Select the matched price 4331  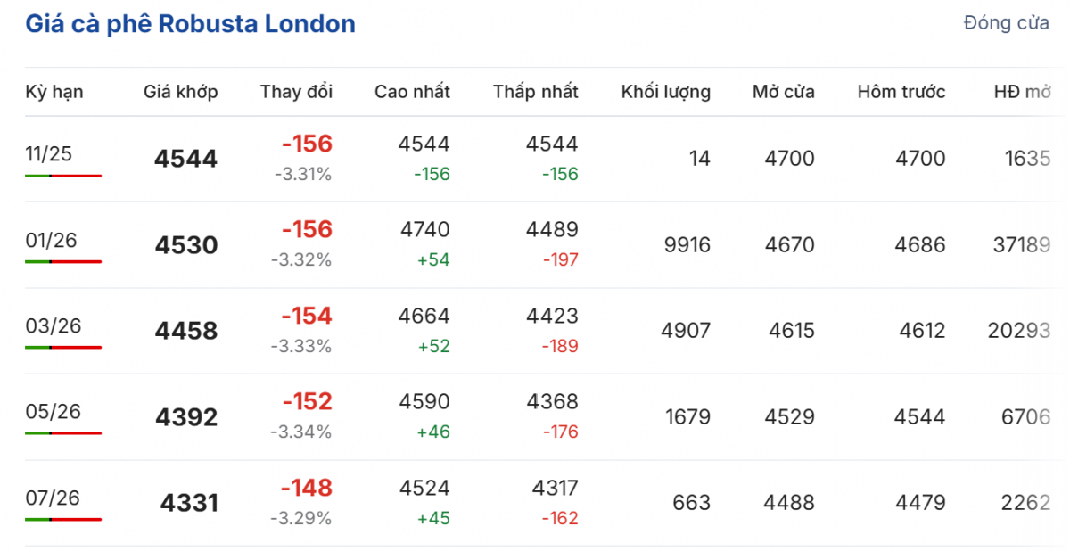tap(189, 503)
